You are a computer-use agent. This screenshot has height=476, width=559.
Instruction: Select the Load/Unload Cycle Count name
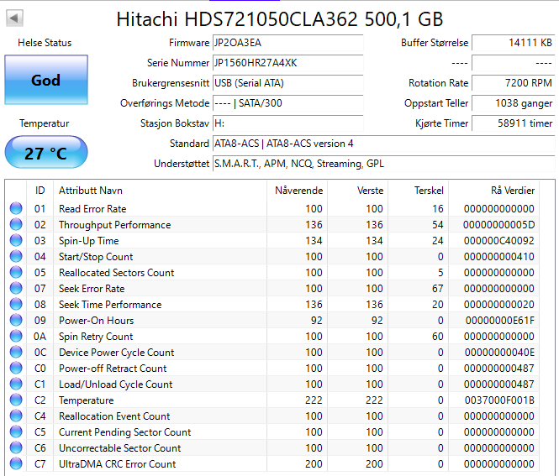click(116, 384)
